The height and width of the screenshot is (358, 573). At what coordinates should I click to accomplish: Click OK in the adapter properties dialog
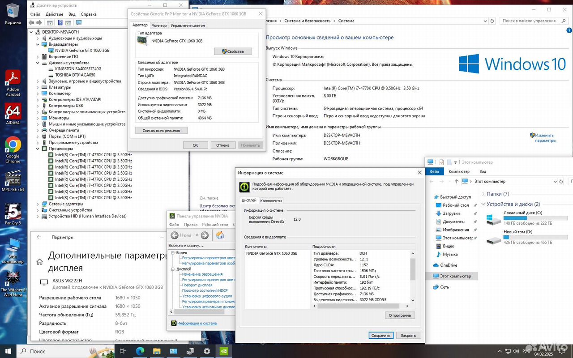coord(195,145)
